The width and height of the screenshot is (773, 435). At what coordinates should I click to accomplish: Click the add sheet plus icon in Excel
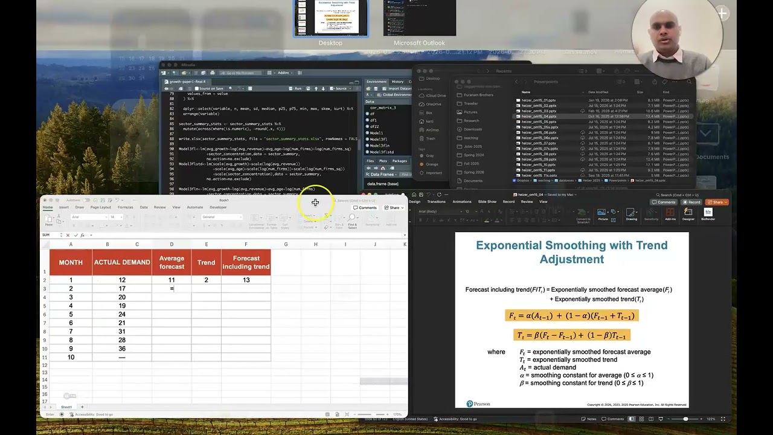coord(82,407)
